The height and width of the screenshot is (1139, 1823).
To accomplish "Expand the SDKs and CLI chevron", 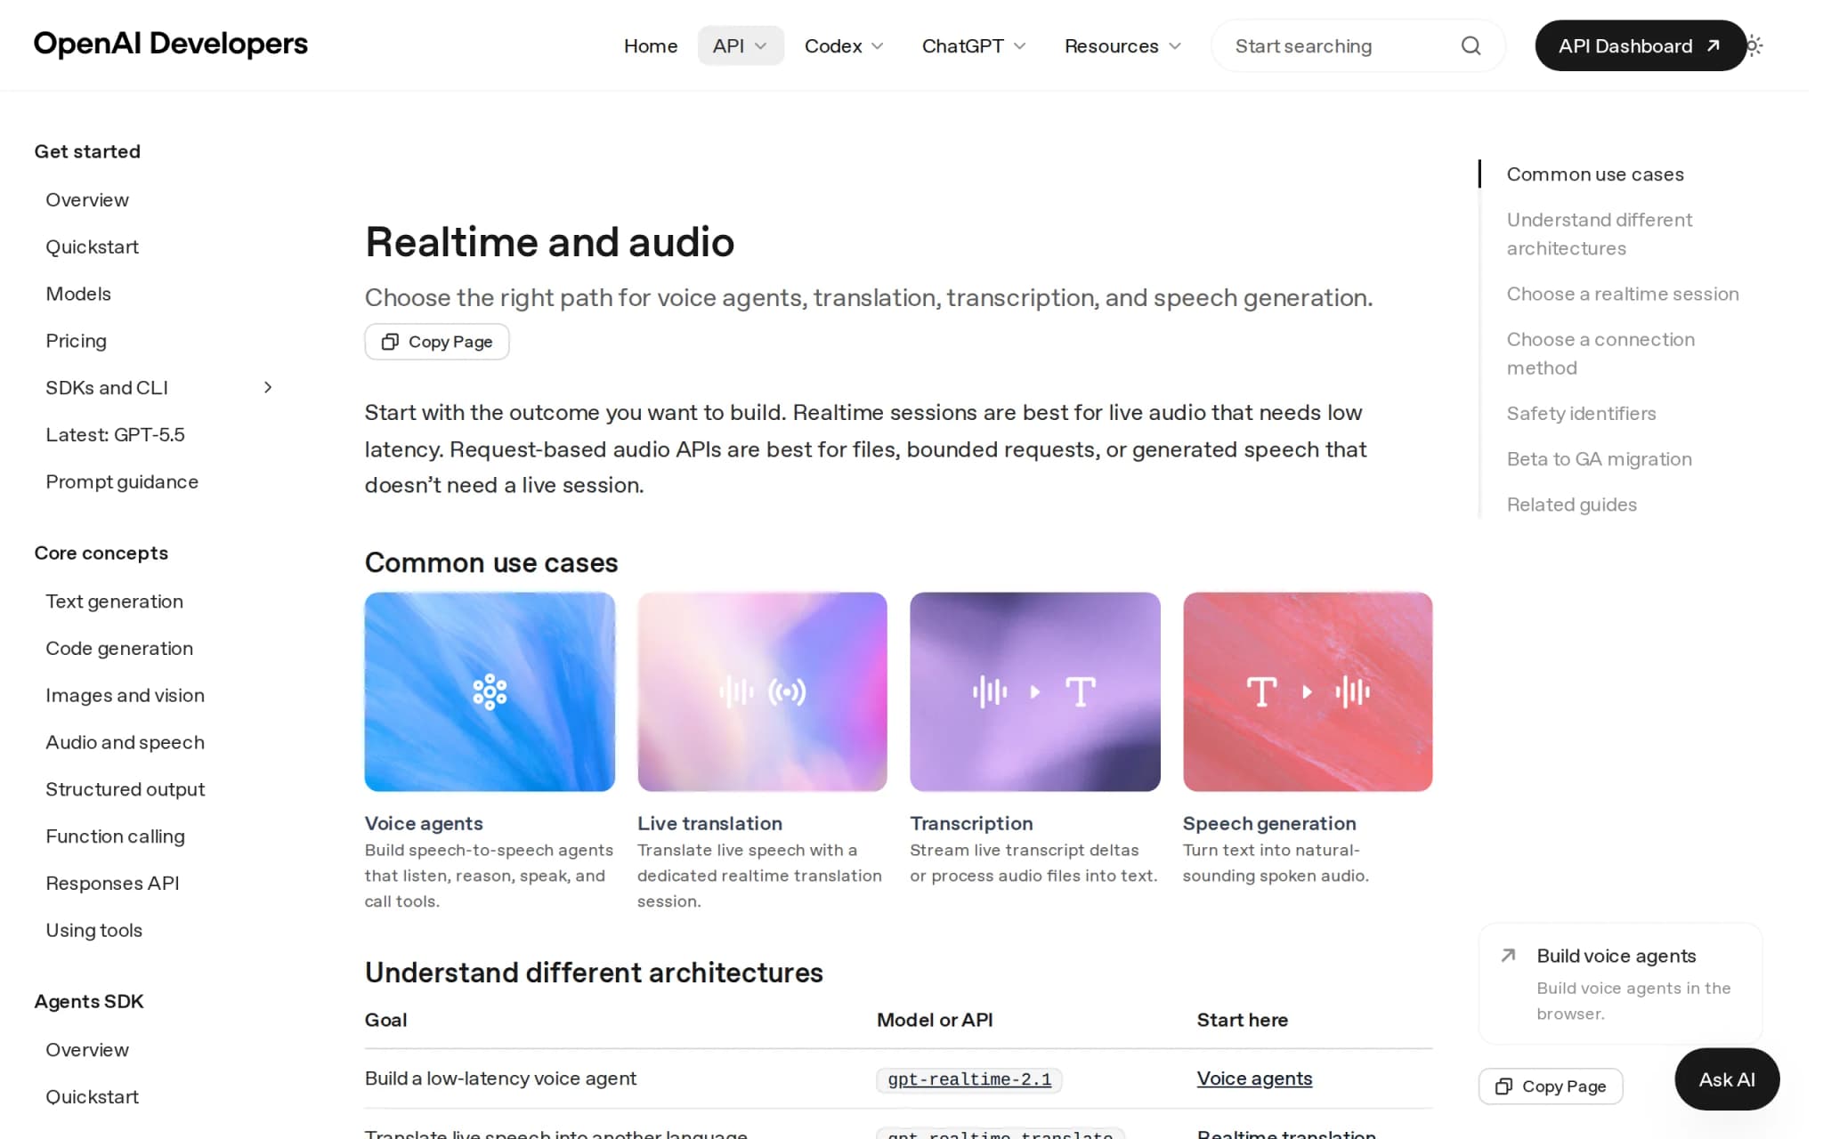I will [x=268, y=387].
